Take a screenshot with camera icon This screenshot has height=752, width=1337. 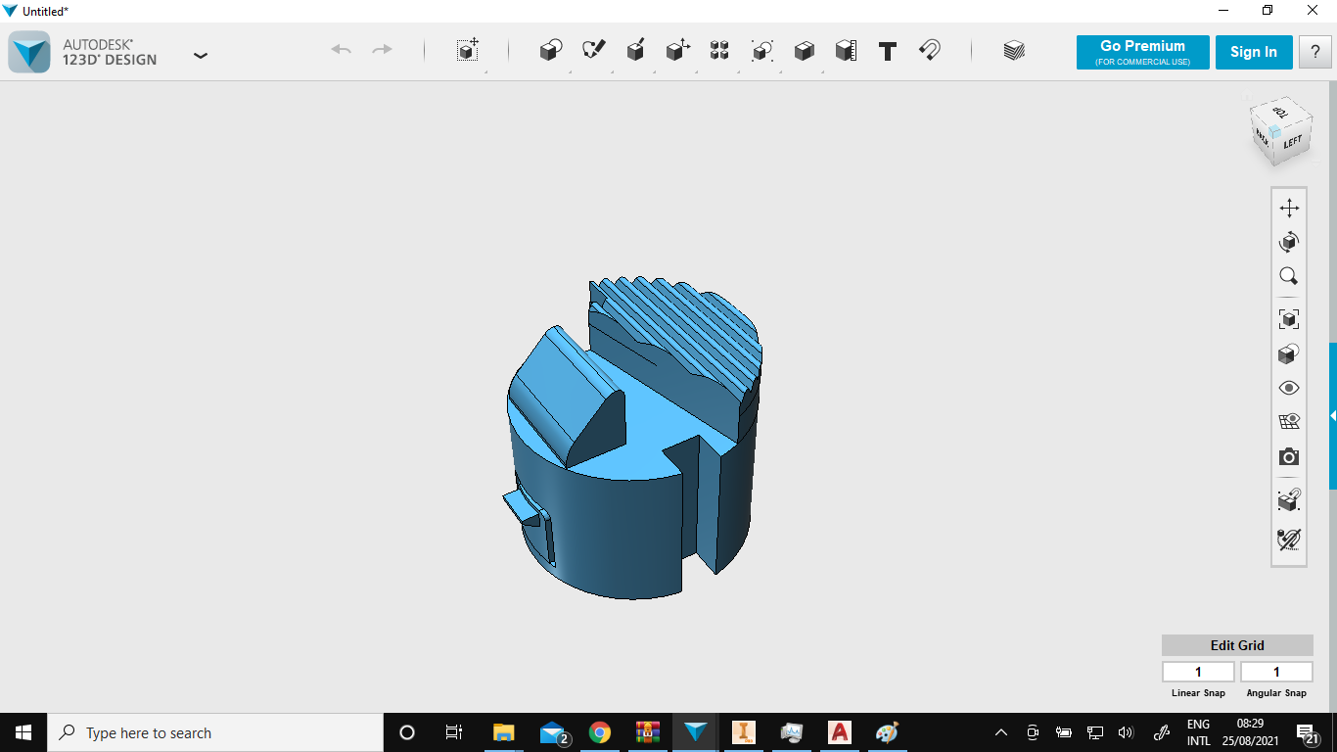1289,457
